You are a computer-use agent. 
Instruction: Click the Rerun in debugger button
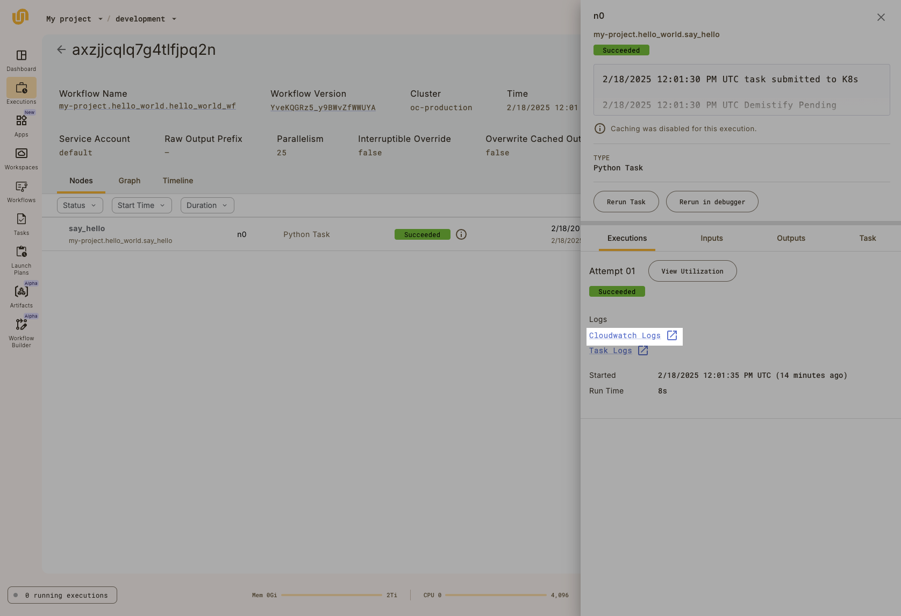(x=712, y=202)
